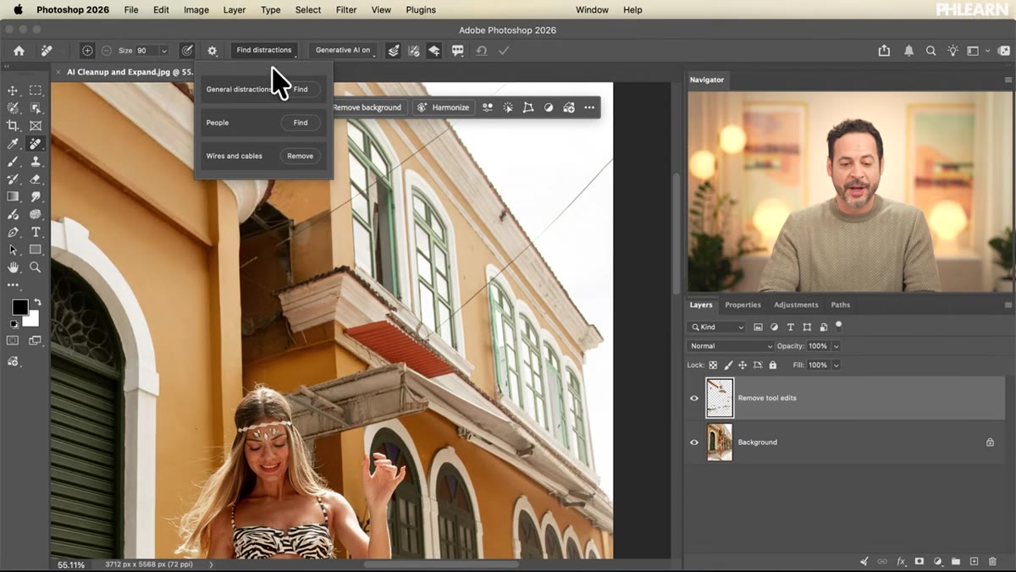Open the Select menu
The width and height of the screenshot is (1016, 572).
308,9
